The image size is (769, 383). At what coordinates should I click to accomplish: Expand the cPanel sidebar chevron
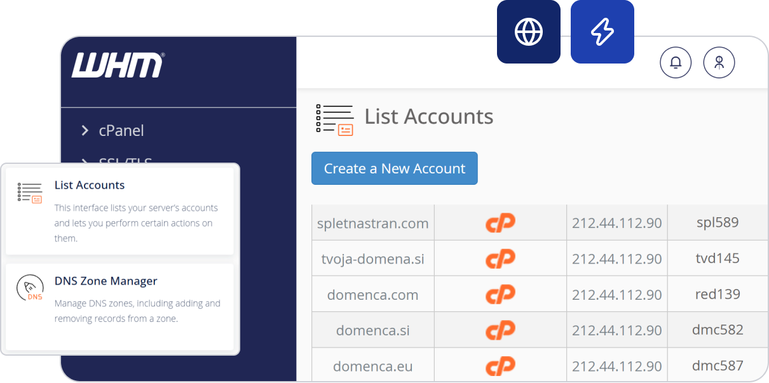[85, 130]
